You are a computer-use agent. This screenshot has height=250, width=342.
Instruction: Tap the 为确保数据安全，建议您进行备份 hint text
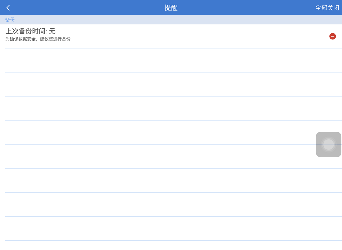(x=38, y=39)
